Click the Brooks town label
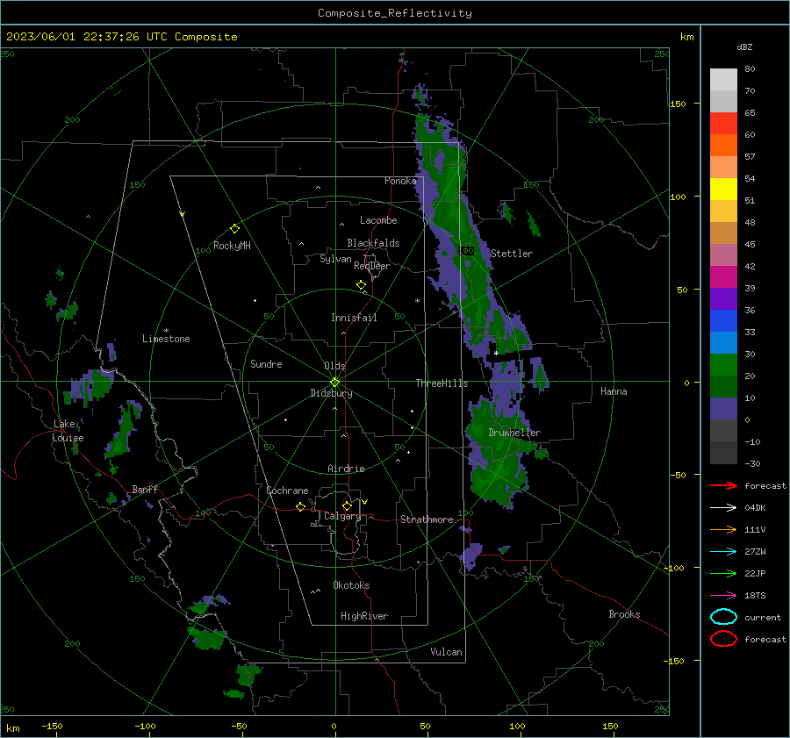 pos(624,614)
